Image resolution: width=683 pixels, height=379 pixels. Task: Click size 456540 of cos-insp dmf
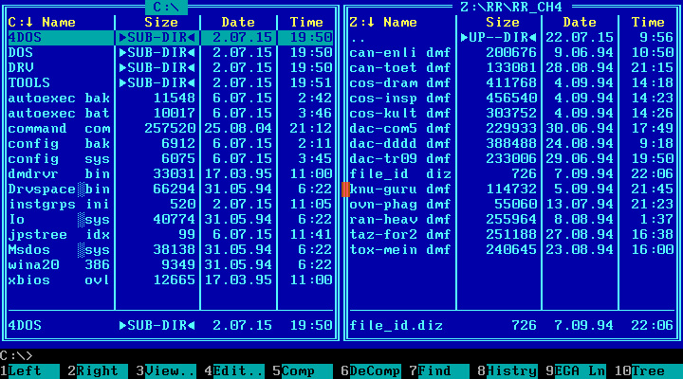pos(511,99)
